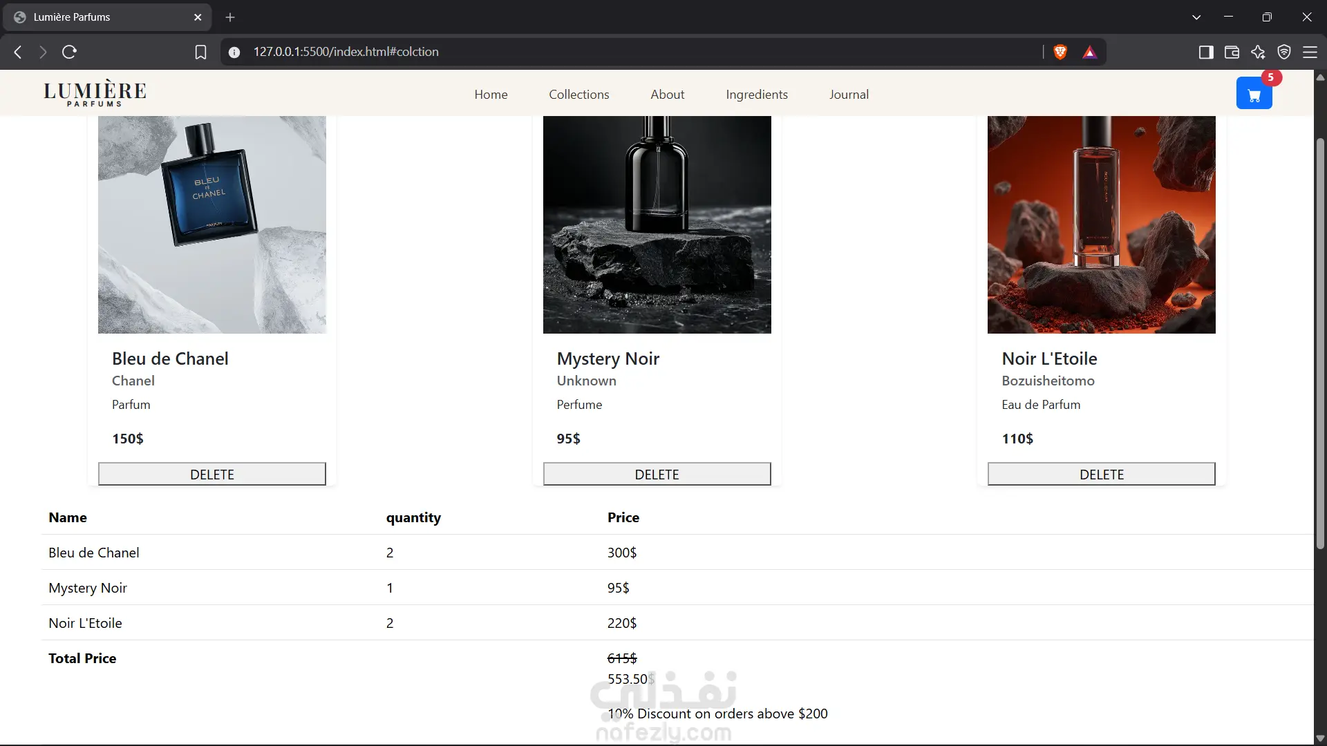The height and width of the screenshot is (746, 1327).
Task: Navigate to the About page
Action: point(668,95)
